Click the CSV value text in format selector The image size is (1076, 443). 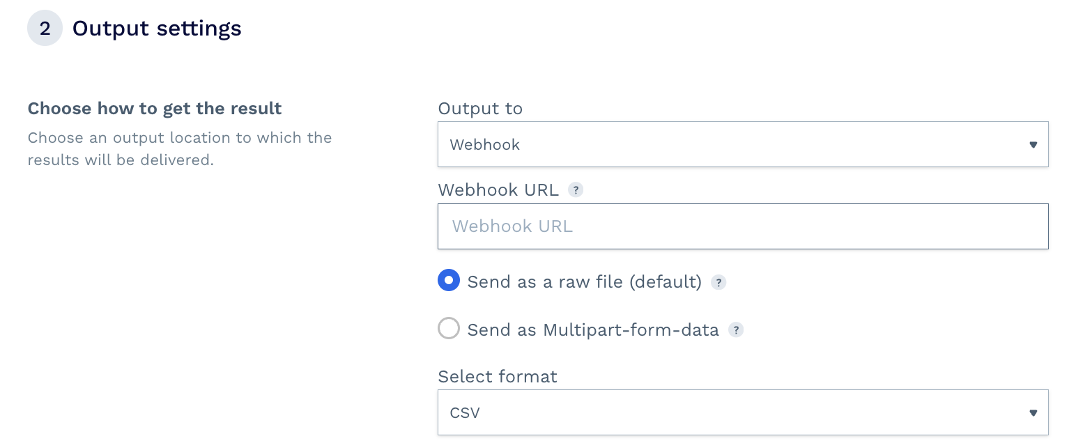tap(465, 413)
